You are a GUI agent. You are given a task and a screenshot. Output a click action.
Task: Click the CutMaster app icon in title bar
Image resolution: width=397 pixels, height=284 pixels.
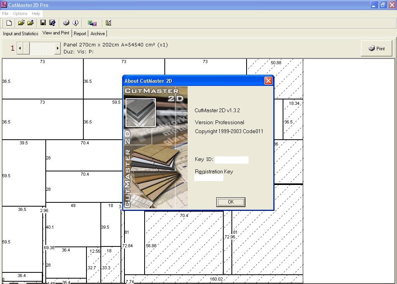pyautogui.click(x=4, y=5)
